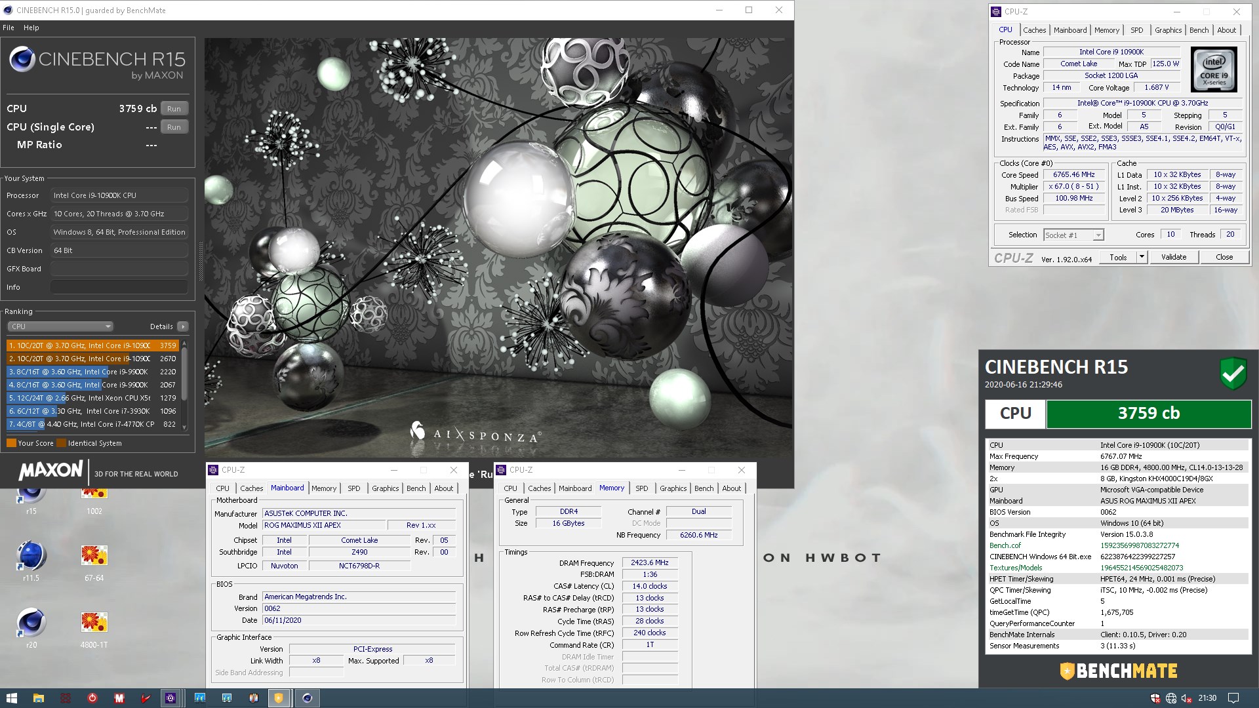
Task: Select ranking entry with score 3759
Action: click(x=92, y=345)
